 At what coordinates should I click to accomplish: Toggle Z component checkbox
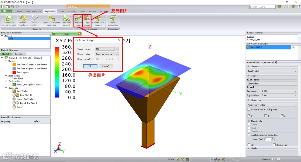point(282,115)
